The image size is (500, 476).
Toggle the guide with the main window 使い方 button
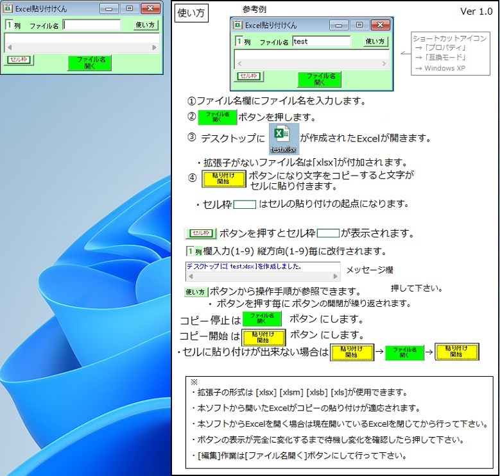click(146, 26)
